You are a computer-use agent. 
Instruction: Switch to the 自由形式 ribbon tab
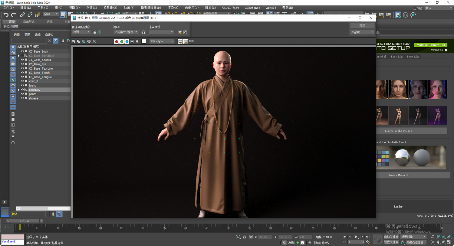[29, 22]
